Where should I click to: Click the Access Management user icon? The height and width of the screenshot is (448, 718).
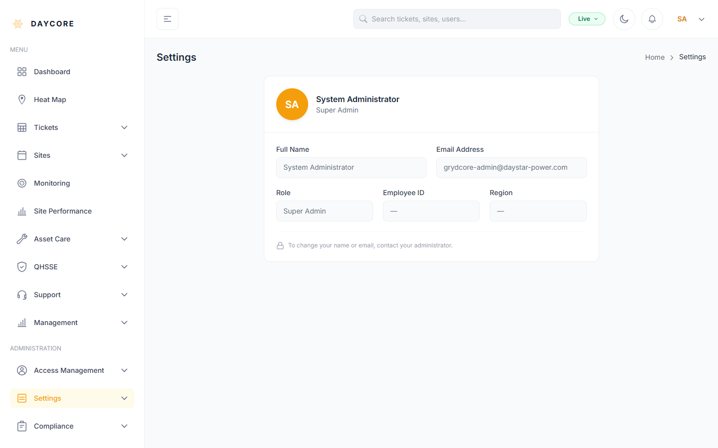(22, 370)
